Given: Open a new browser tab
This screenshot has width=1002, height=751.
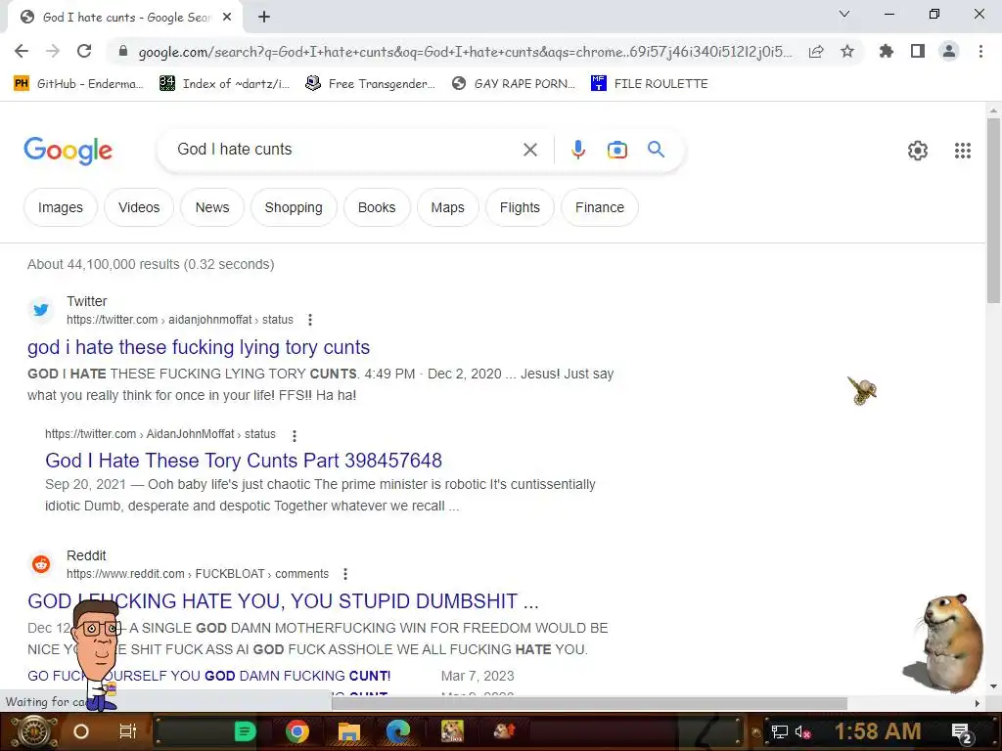Looking at the screenshot, I should coord(264,18).
